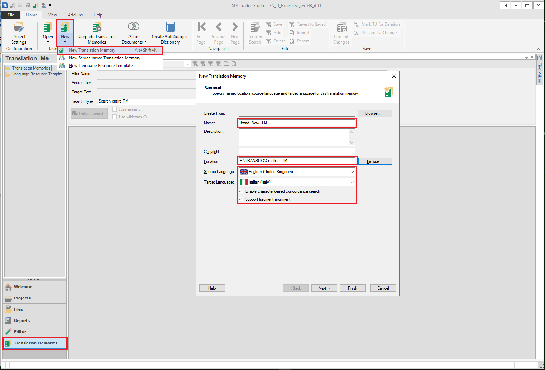Click the Finish button
This screenshot has height=370, width=545.
click(x=353, y=288)
